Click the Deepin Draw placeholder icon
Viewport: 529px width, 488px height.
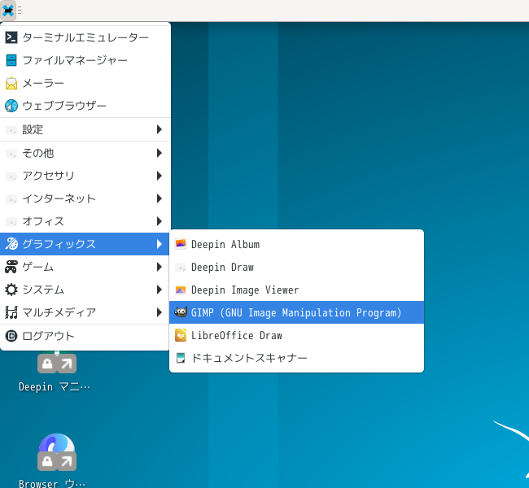click(181, 268)
